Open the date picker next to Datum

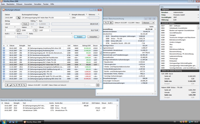point(19,17)
